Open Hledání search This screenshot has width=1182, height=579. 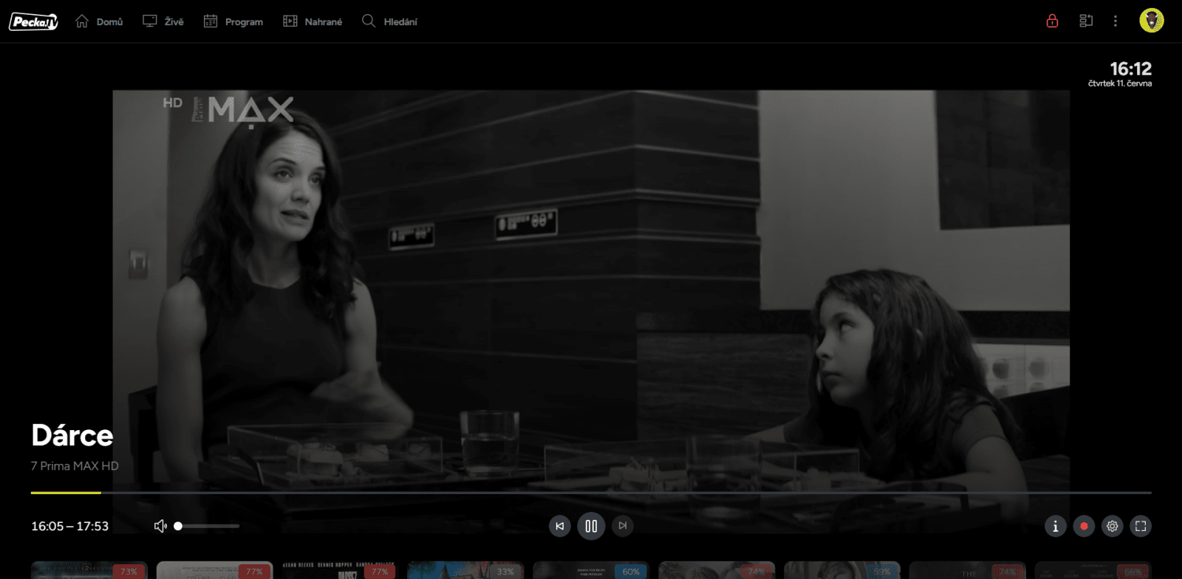pyautogui.click(x=389, y=21)
